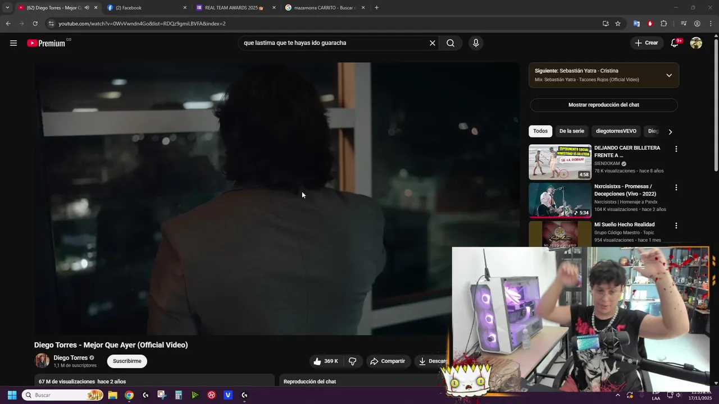Open the Crear upload menu
Image resolution: width=719 pixels, height=404 pixels.
click(x=647, y=43)
